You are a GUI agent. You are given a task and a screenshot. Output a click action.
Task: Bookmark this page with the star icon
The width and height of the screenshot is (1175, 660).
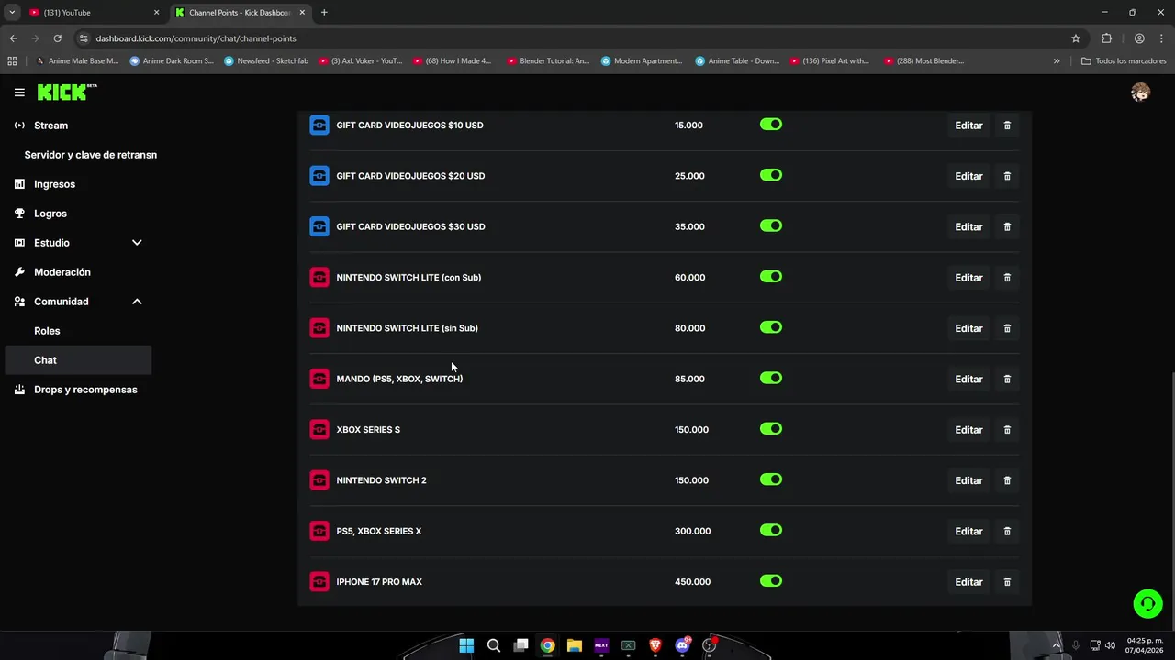(1076, 38)
